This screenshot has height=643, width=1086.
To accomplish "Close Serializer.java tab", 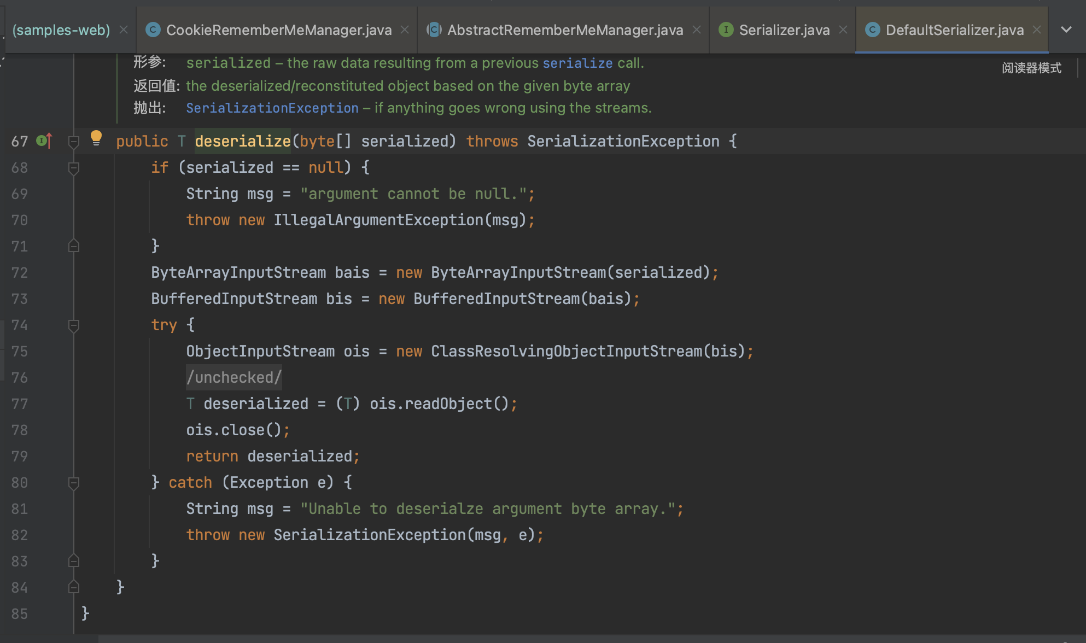I will click(843, 30).
